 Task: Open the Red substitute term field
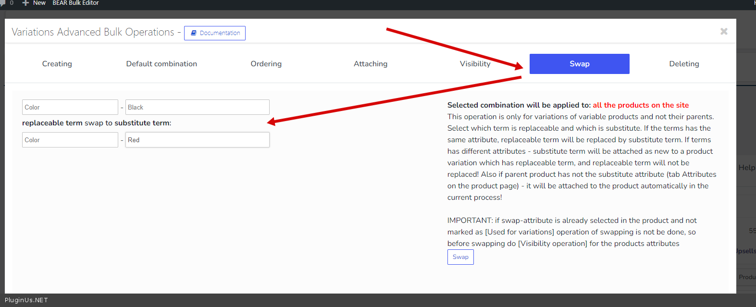point(197,140)
